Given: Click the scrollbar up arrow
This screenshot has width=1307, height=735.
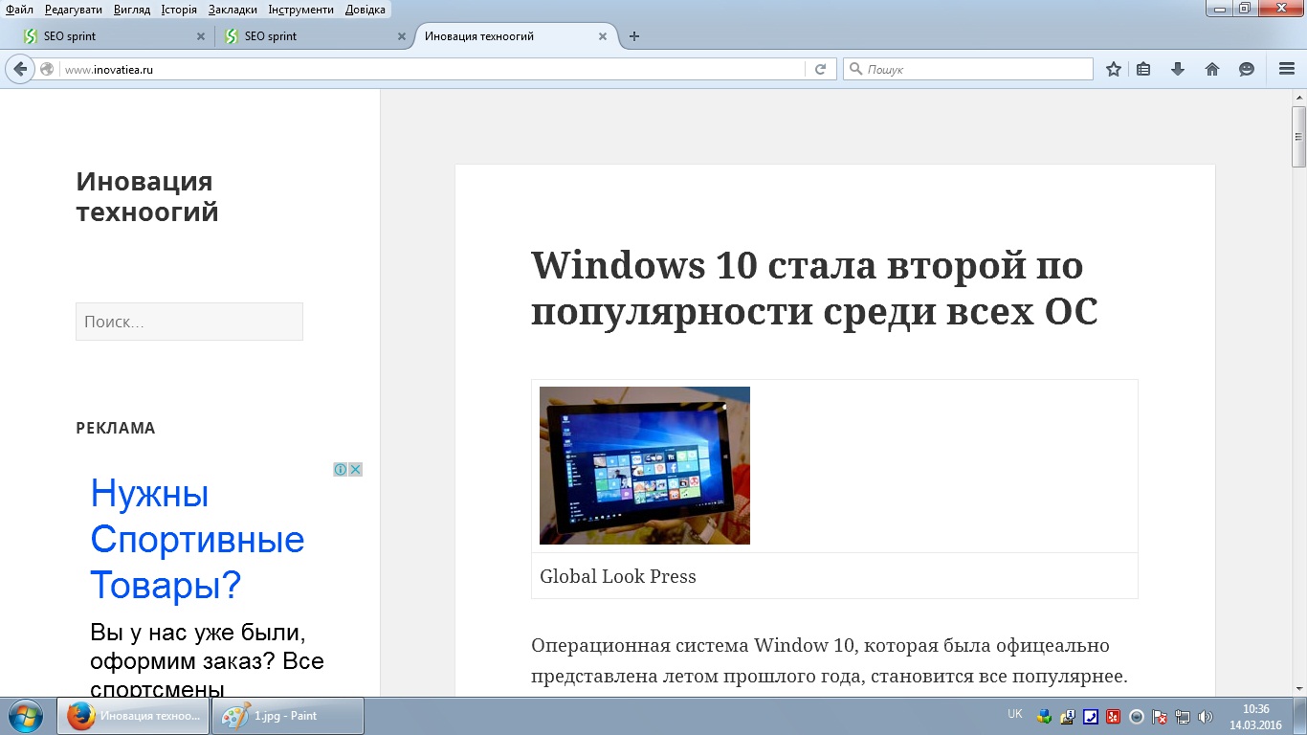Looking at the screenshot, I should point(1298,97).
